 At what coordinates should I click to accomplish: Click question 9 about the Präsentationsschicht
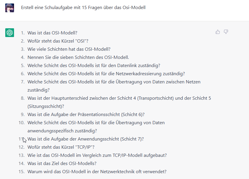86,115
